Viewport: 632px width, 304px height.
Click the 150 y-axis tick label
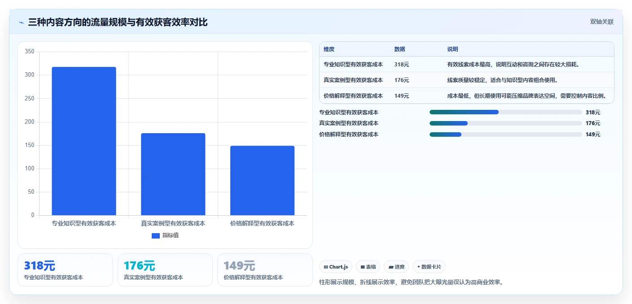coord(30,145)
